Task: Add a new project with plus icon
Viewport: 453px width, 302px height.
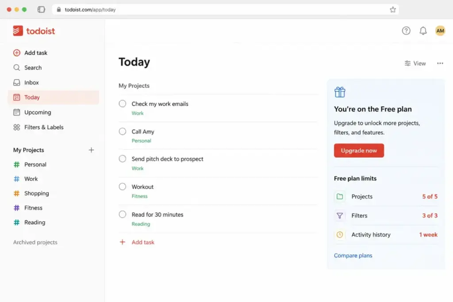Action: [x=91, y=150]
